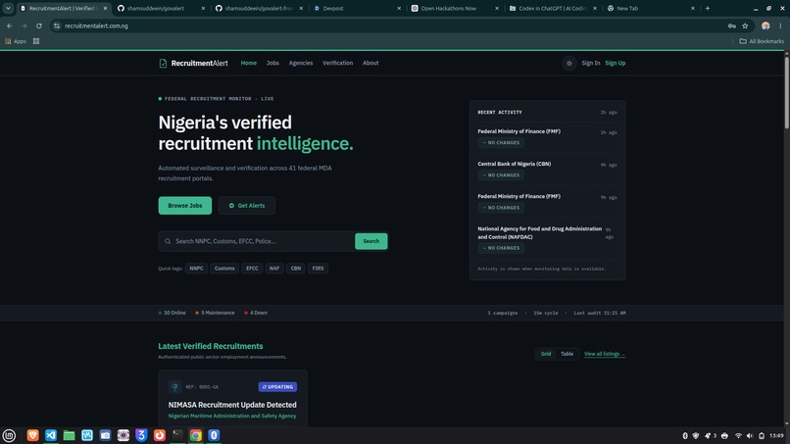Switch to the Codex in ChatGPT tab

pos(552,8)
